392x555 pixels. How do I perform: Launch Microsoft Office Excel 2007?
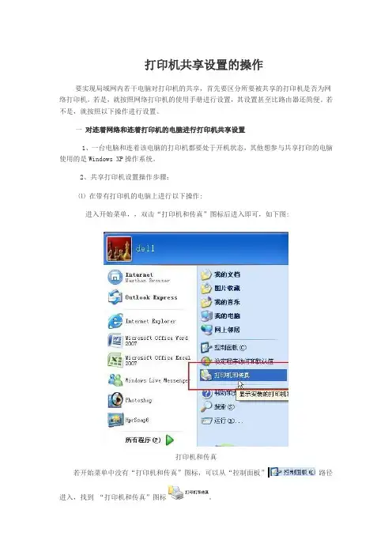coord(149,361)
